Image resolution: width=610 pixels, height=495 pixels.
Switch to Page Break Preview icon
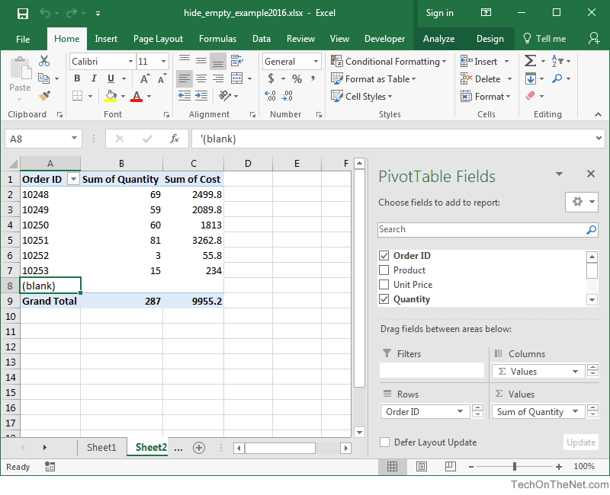450,466
